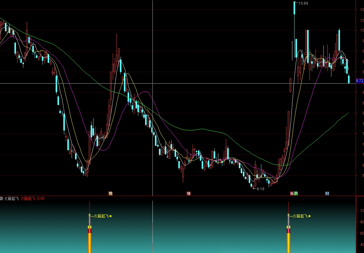The width and height of the screenshot is (364, 253).
Task: Expand the 火箭起飞 indicator dropdown arrow
Action: point(2,198)
